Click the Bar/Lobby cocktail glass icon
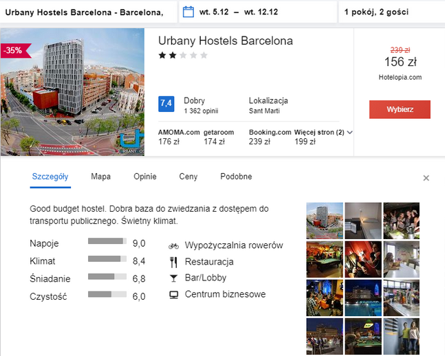The height and width of the screenshot is (356, 445). (173, 278)
